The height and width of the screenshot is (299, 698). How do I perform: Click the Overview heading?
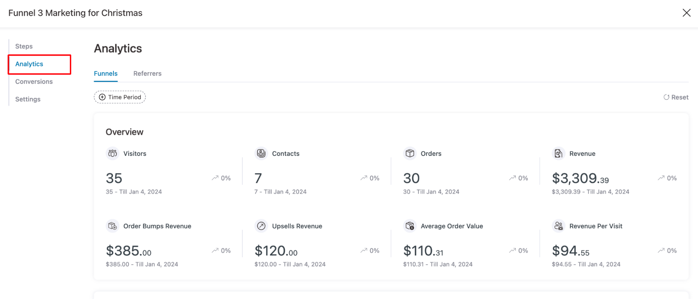coord(125,132)
